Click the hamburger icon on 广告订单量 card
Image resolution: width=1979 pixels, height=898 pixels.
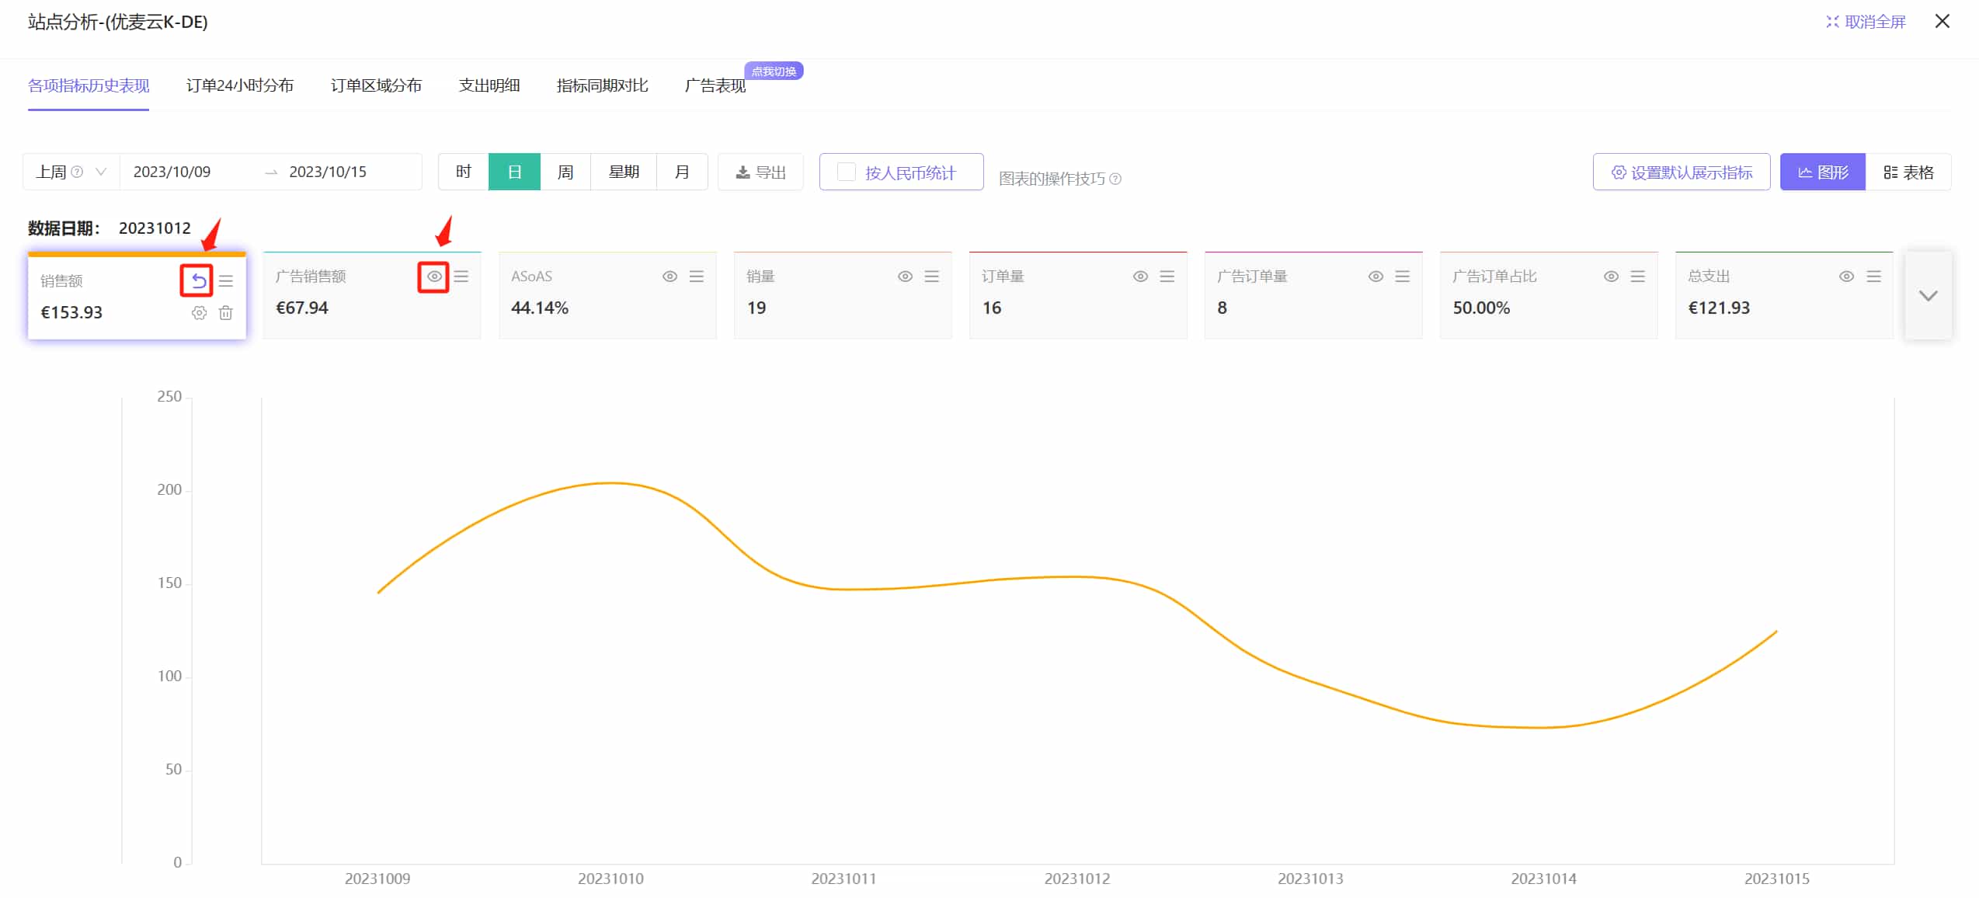[x=1403, y=277]
